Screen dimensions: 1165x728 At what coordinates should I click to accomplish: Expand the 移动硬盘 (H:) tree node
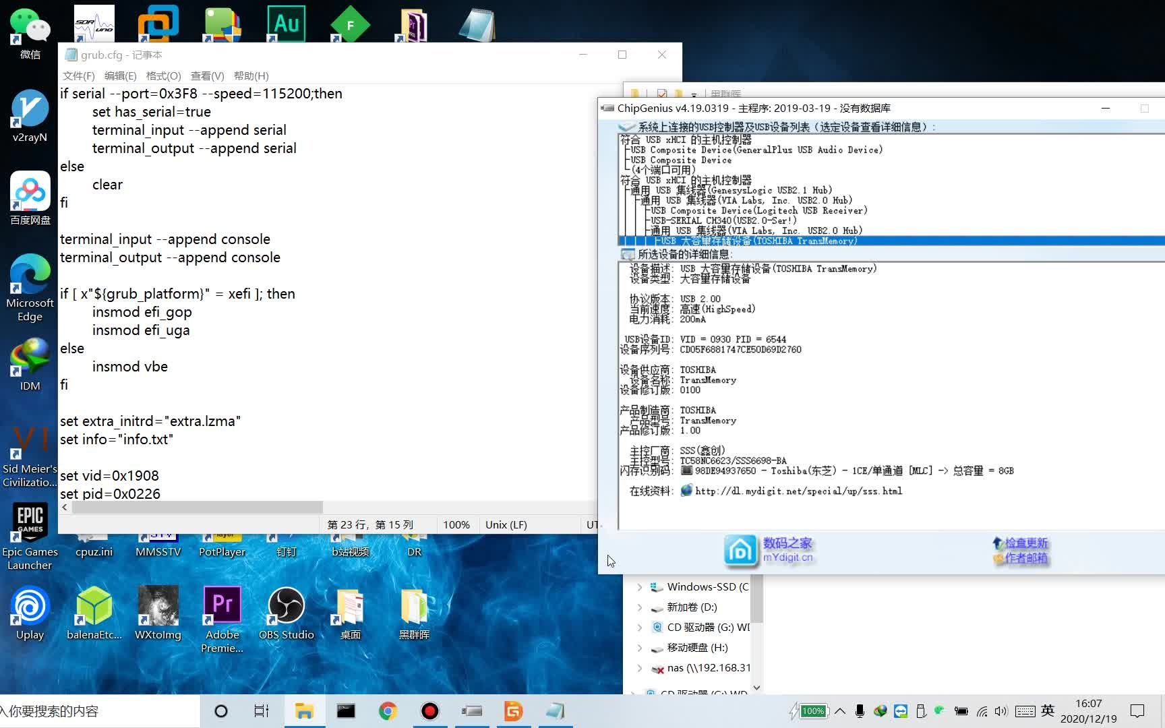640,648
